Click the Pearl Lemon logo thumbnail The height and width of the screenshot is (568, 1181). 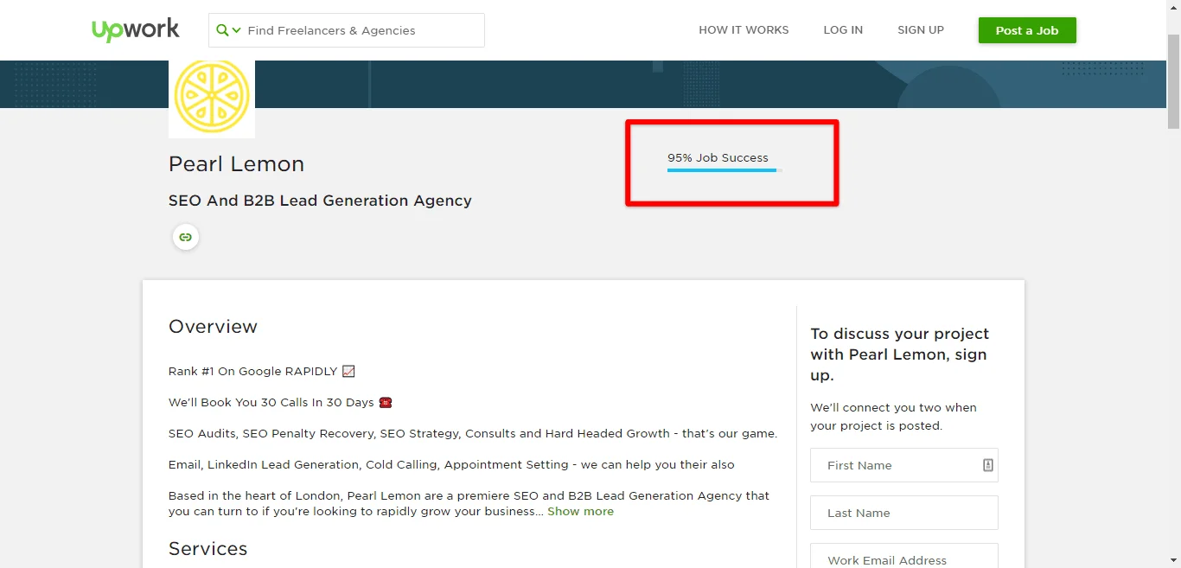pyautogui.click(x=212, y=95)
